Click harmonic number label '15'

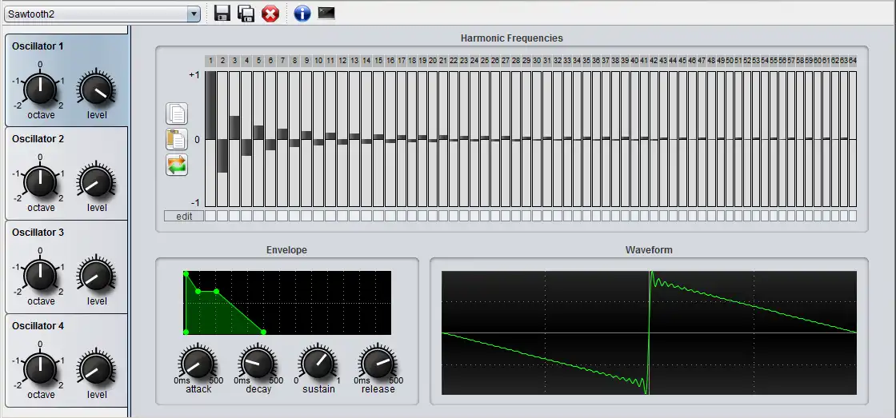click(378, 60)
